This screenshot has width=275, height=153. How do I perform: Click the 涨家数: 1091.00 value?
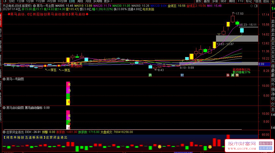point(67,132)
